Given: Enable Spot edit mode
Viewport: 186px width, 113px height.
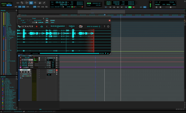Looking at the screenshot, I should [9, 3].
